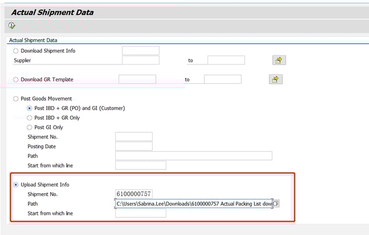Screen dimensions: 369x235
Task: Choose the Post Goods Movement radio button
Action: coord(15,99)
